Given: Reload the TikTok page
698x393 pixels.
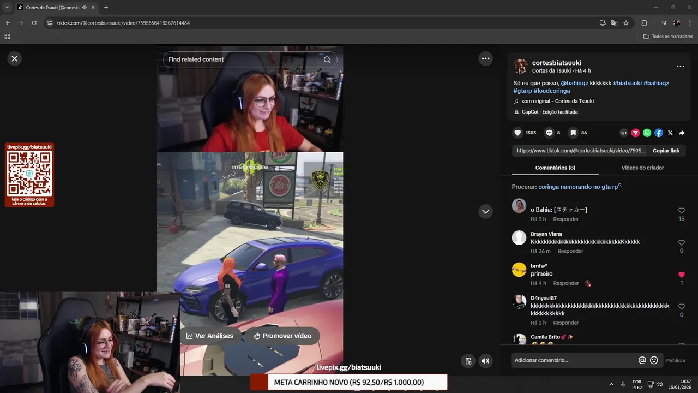Looking at the screenshot, I should pyautogui.click(x=34, y=23).
